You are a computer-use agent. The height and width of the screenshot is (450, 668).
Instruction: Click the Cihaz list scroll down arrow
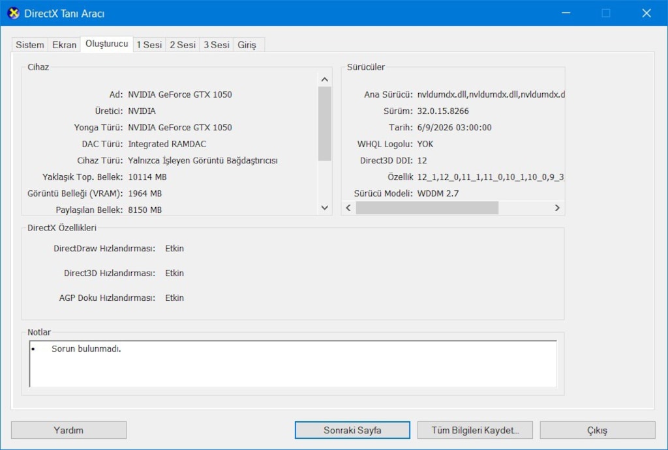pos(325,208)
